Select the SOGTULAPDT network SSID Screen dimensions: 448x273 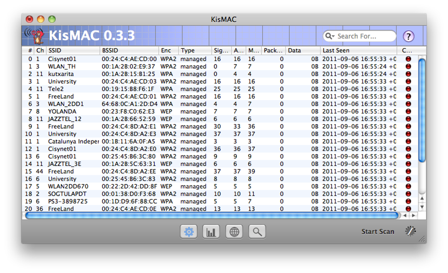tap(67, 194)
